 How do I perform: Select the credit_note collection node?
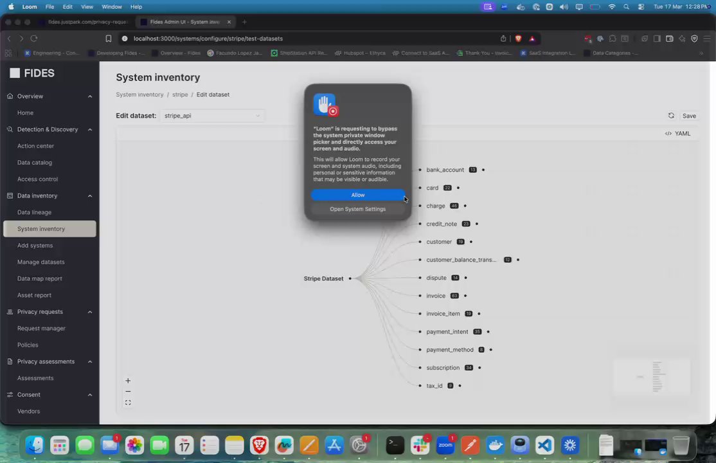[x=442, y=224]
